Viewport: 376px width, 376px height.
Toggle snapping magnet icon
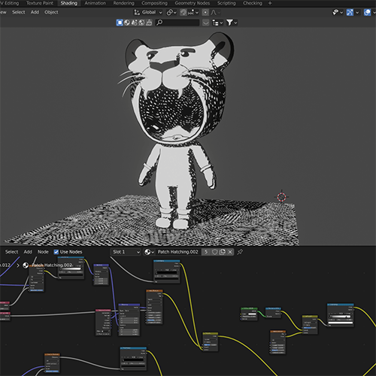click(183, 12)
